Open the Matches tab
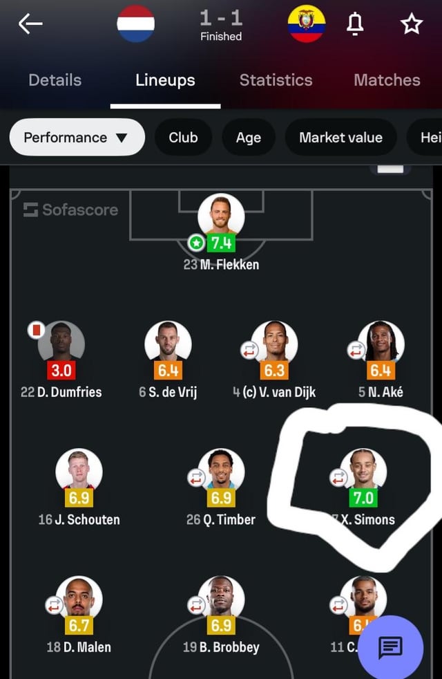Screen dimensions: 442x679 click(387, 80)
